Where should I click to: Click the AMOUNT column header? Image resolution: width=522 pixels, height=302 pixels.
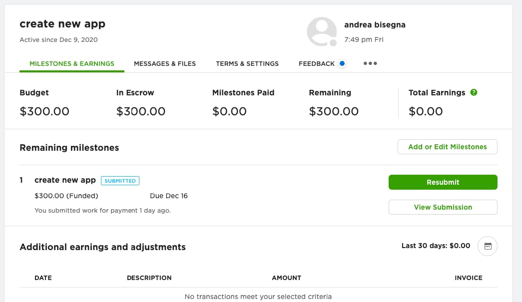(x=286, y=278)
